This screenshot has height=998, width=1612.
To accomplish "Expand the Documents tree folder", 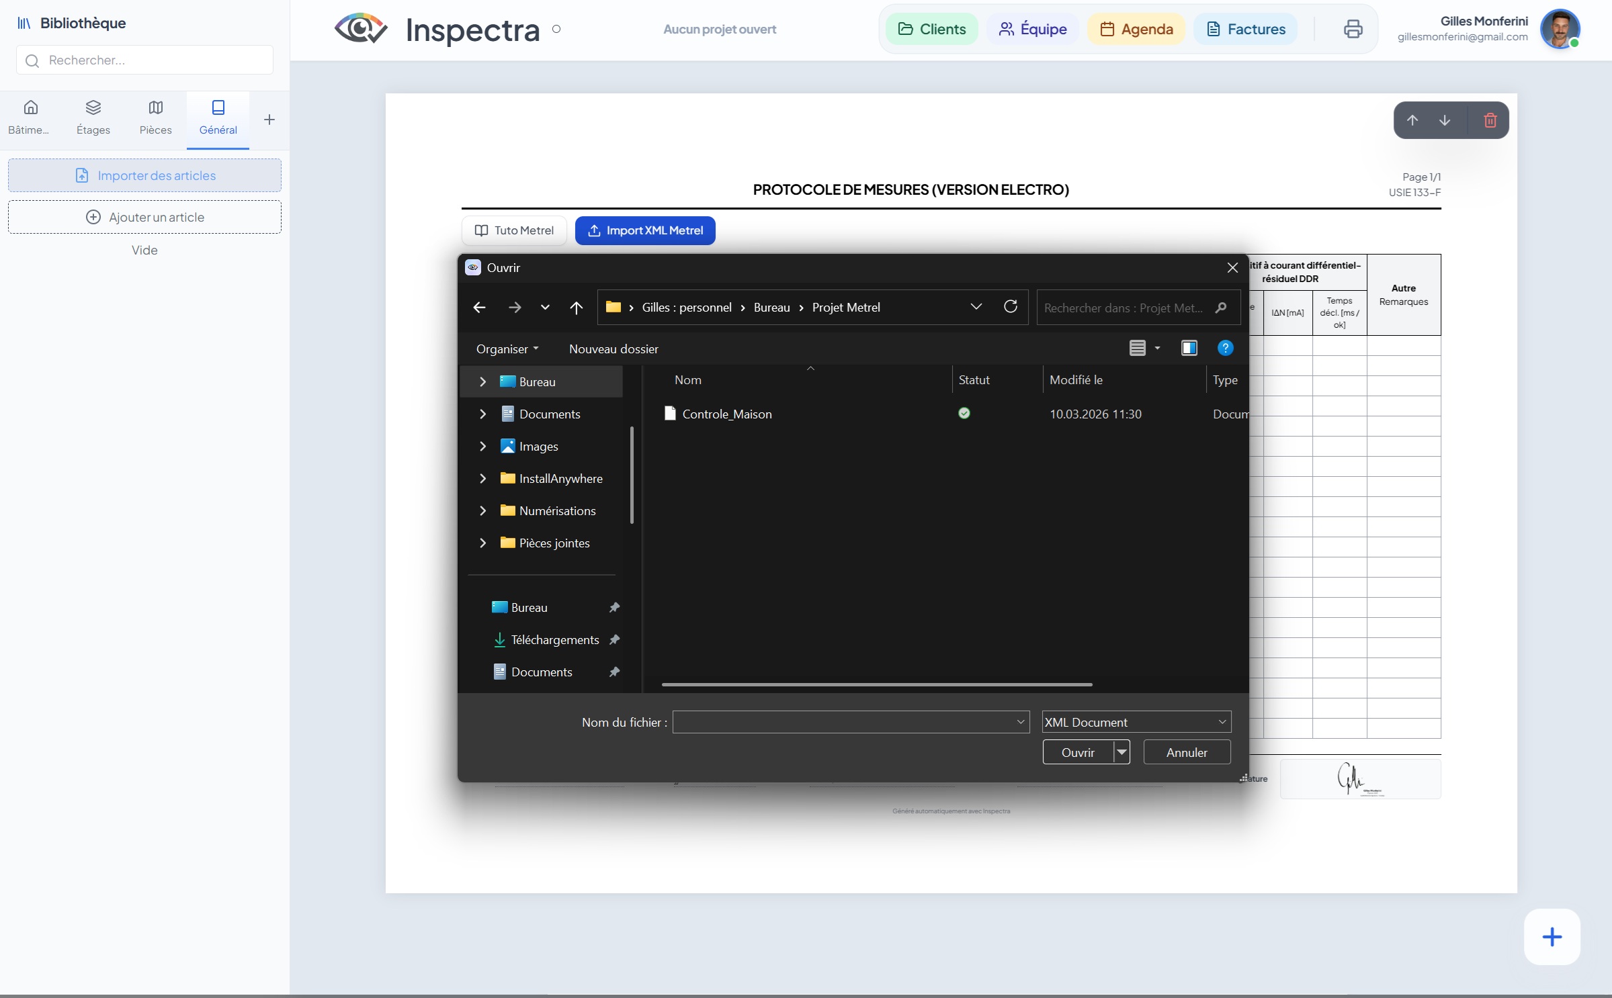I will tap(482, 414).
